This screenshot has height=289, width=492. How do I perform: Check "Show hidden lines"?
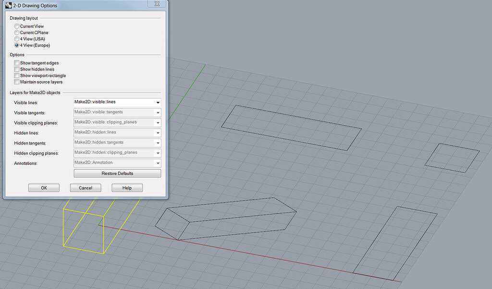pos(17,69)
